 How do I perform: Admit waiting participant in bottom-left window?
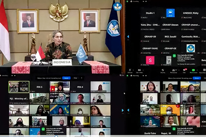click(x=66, y=78)
